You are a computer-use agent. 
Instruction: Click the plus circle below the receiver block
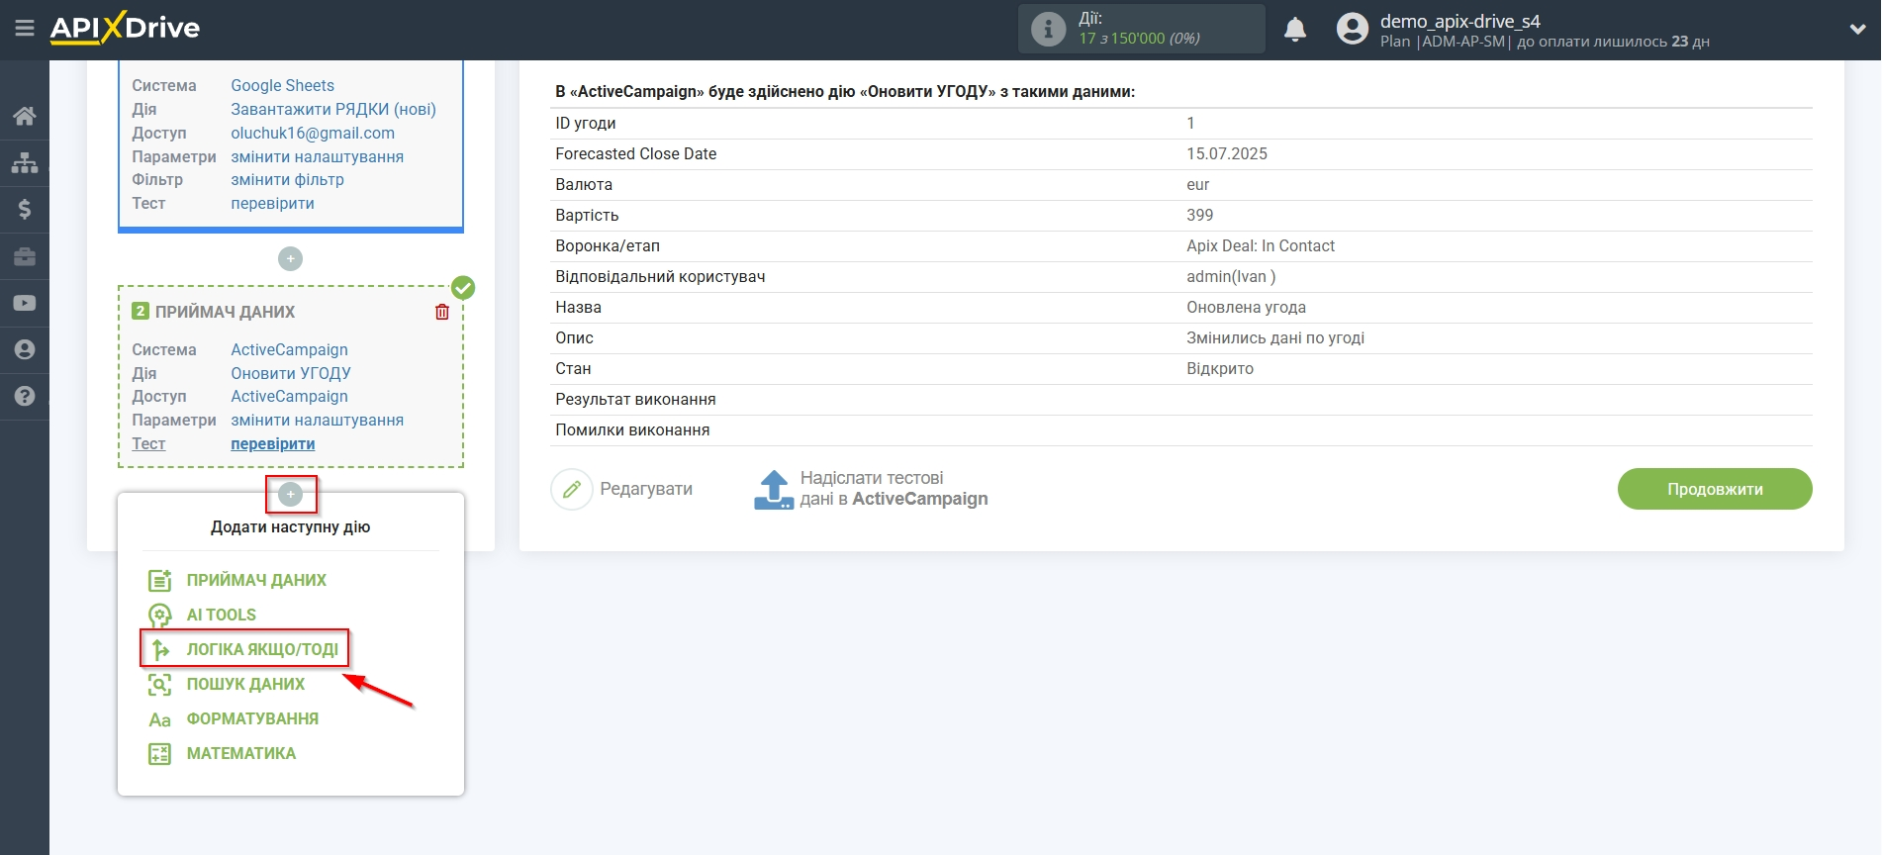(x=290, y=494)
